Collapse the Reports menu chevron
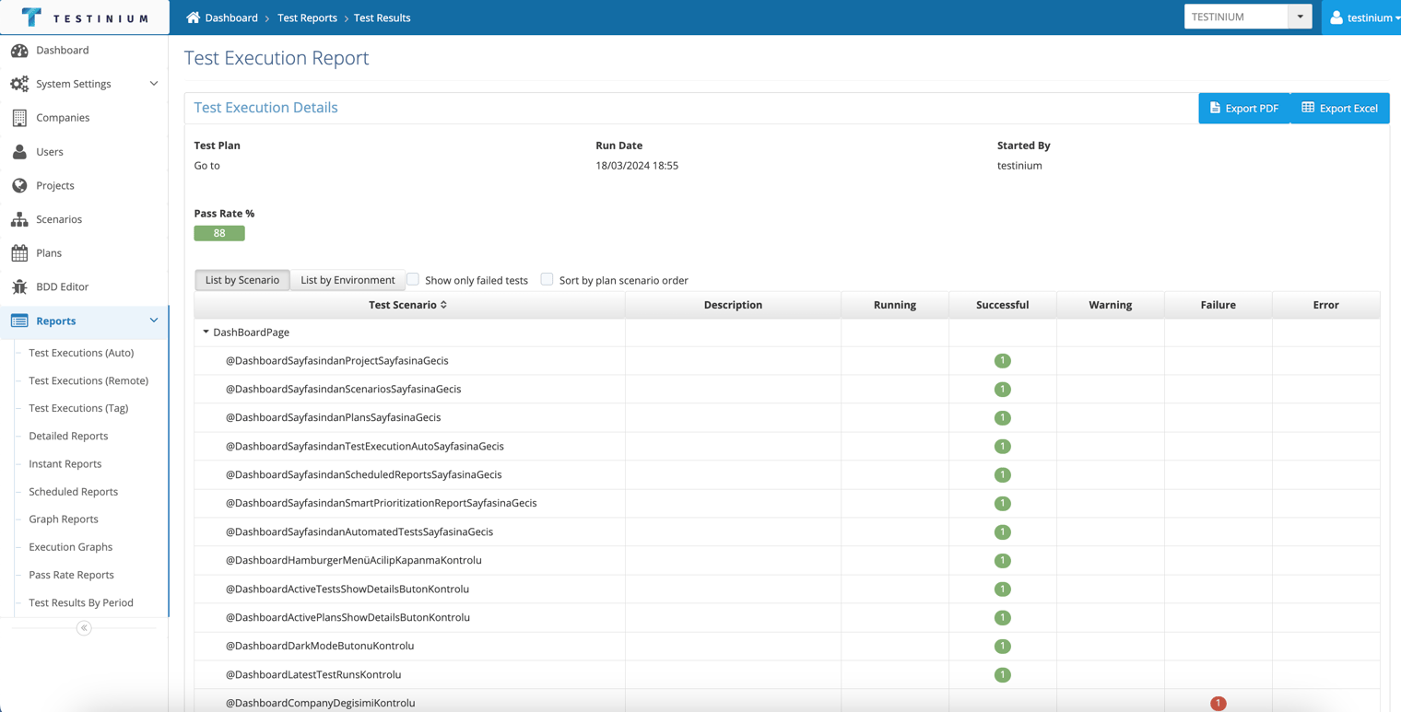1401x712 pixels. (154, 321)
